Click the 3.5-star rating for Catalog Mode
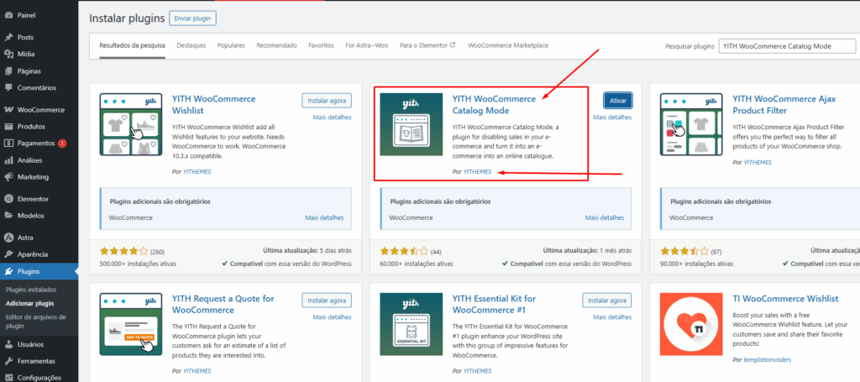Viewport: 860px width, 382px height. click(x=404, y=252)
